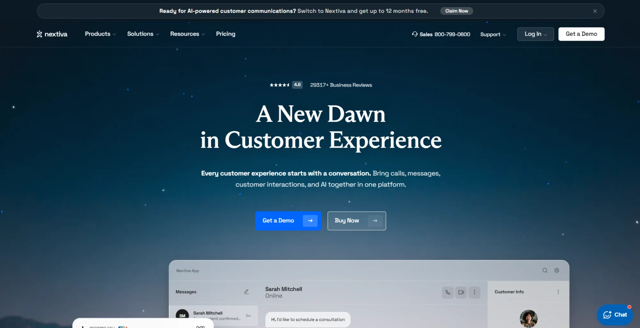Open conversation more options menu
This screenshot has width=640, height=328.
[x=474, y=292]
